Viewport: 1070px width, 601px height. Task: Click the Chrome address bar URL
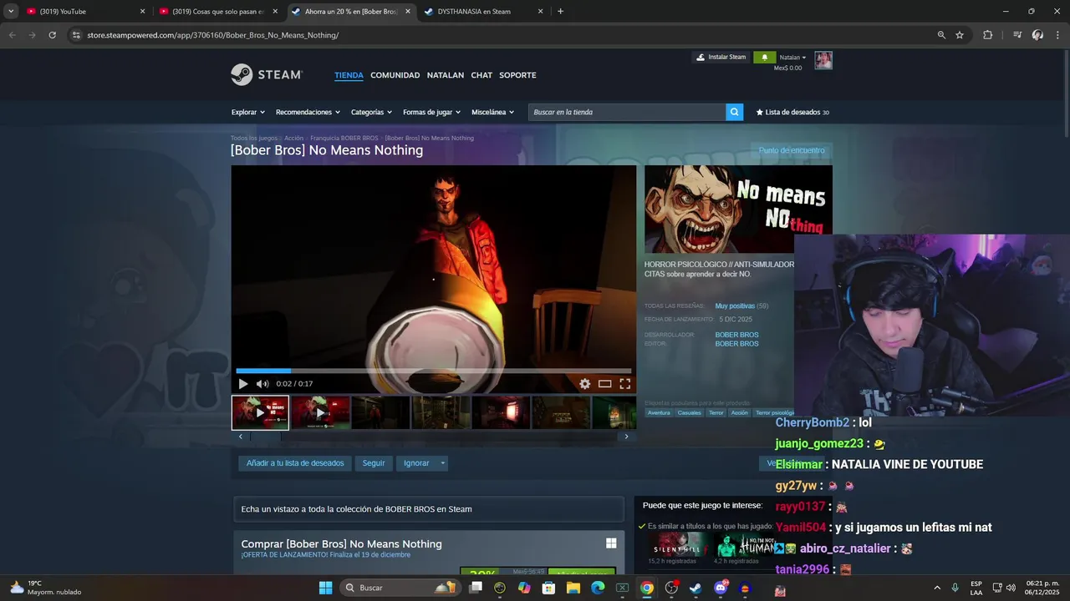(x=212, y=35)
